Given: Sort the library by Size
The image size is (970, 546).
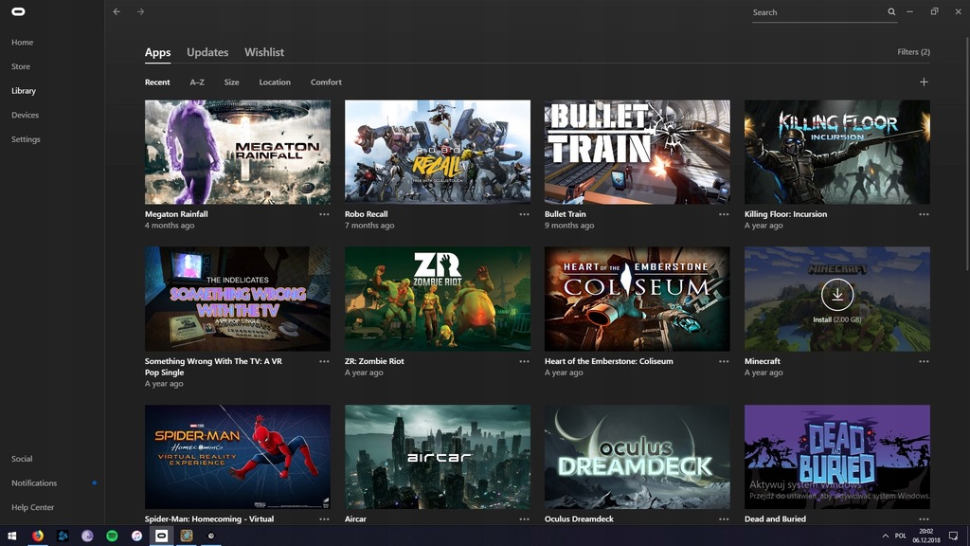Looking at the screenshot, I should tap(231, 82).
